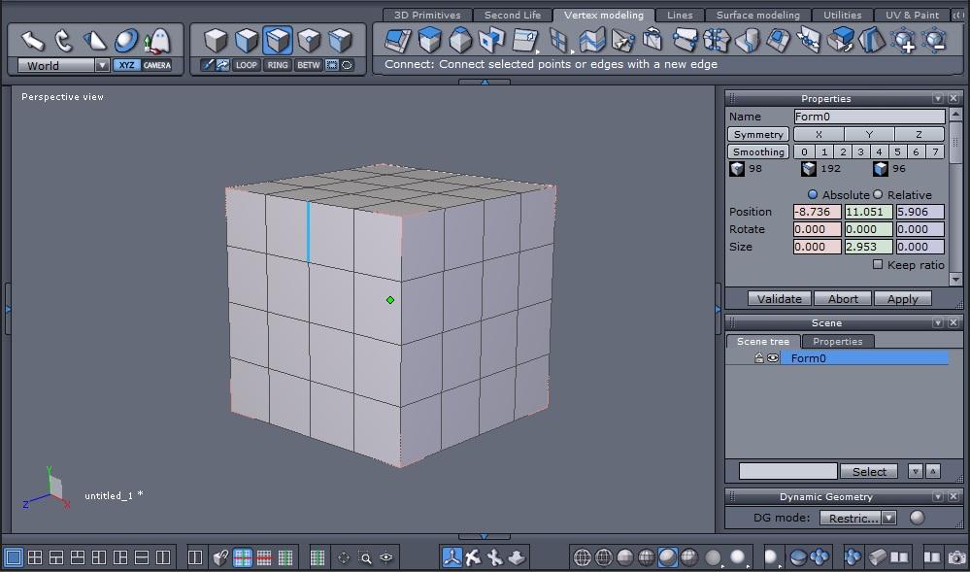The height and width of the screenshot is (572, 970).
Task: Select the arrow selection tool
Action: tap(33, 41)
